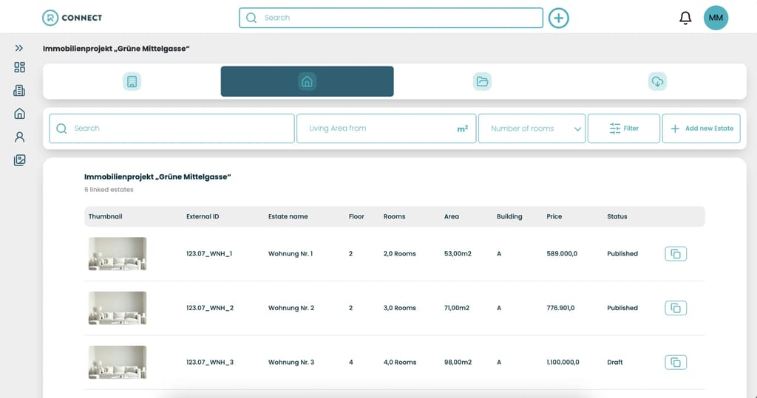Open the notifications bell

(685, 18)
